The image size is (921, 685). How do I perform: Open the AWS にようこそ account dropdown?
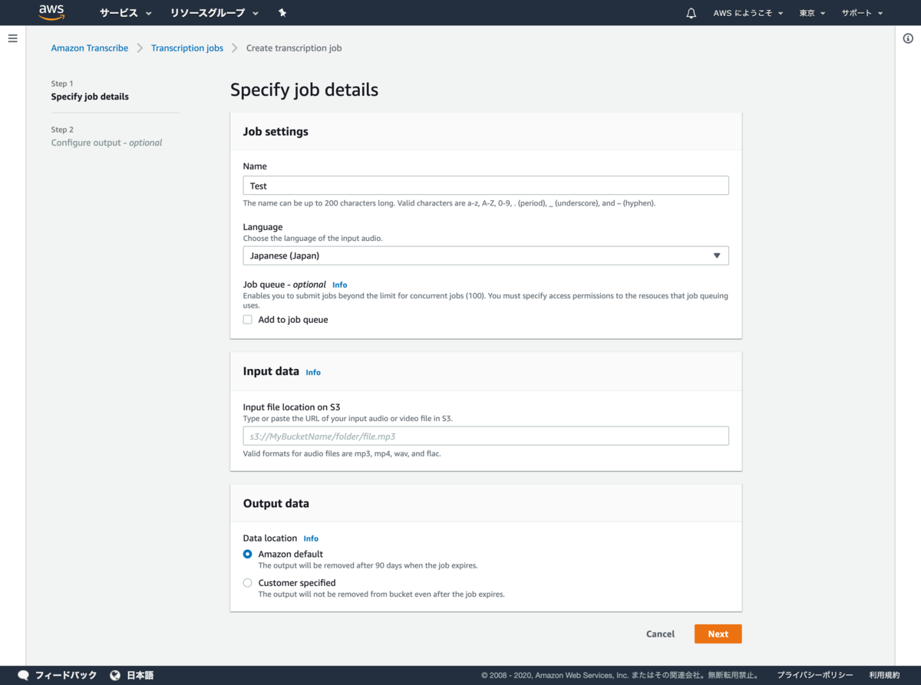click(x=748, y=13)
